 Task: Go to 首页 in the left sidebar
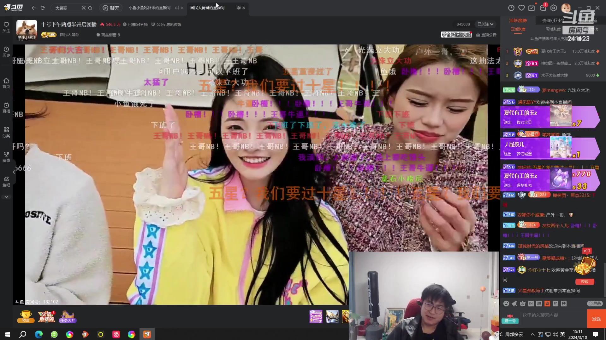pos(6,83)
